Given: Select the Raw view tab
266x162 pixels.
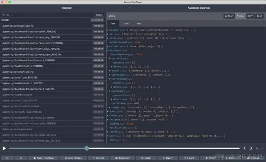Looking at the screenshot, I should pos(138,24).
